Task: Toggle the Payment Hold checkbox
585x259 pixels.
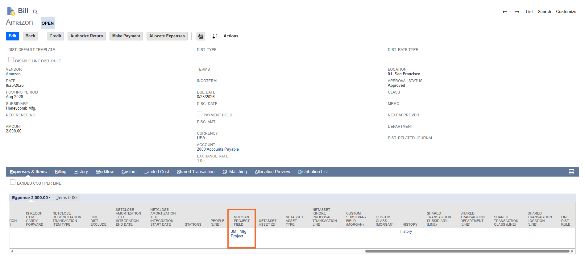Action: [x=199, y=114]
